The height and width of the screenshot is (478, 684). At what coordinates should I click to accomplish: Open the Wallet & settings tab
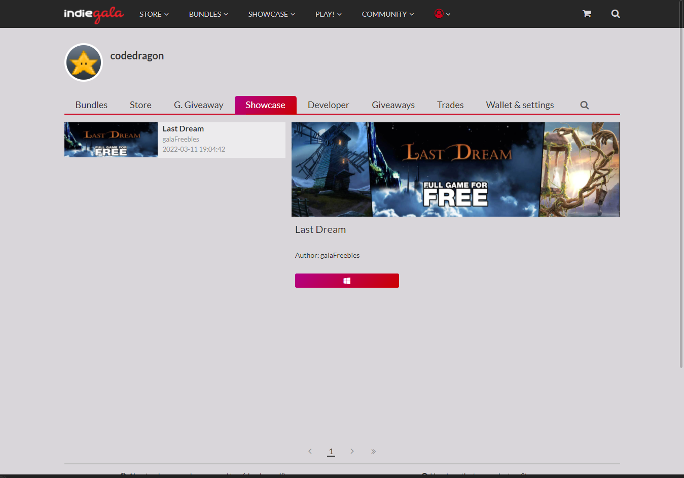(520, 105)
